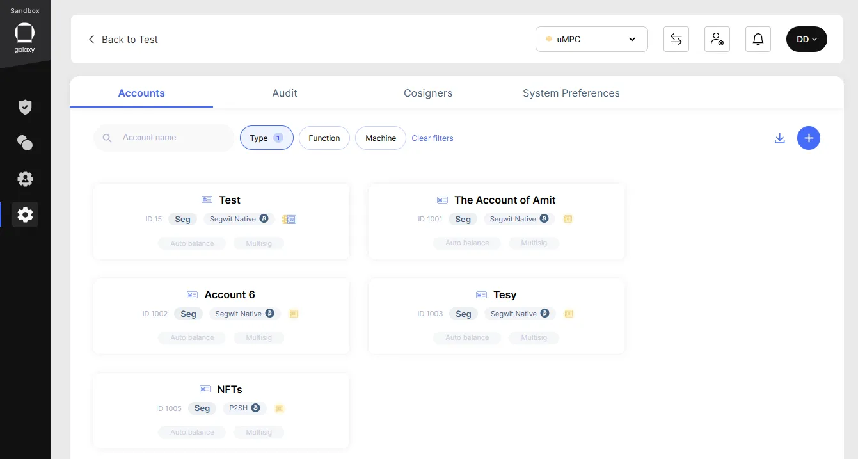The width and height of the screenshot is (858, 459).
Task: Click Multisig tag on Account 6 card
Action: [258, 338]
